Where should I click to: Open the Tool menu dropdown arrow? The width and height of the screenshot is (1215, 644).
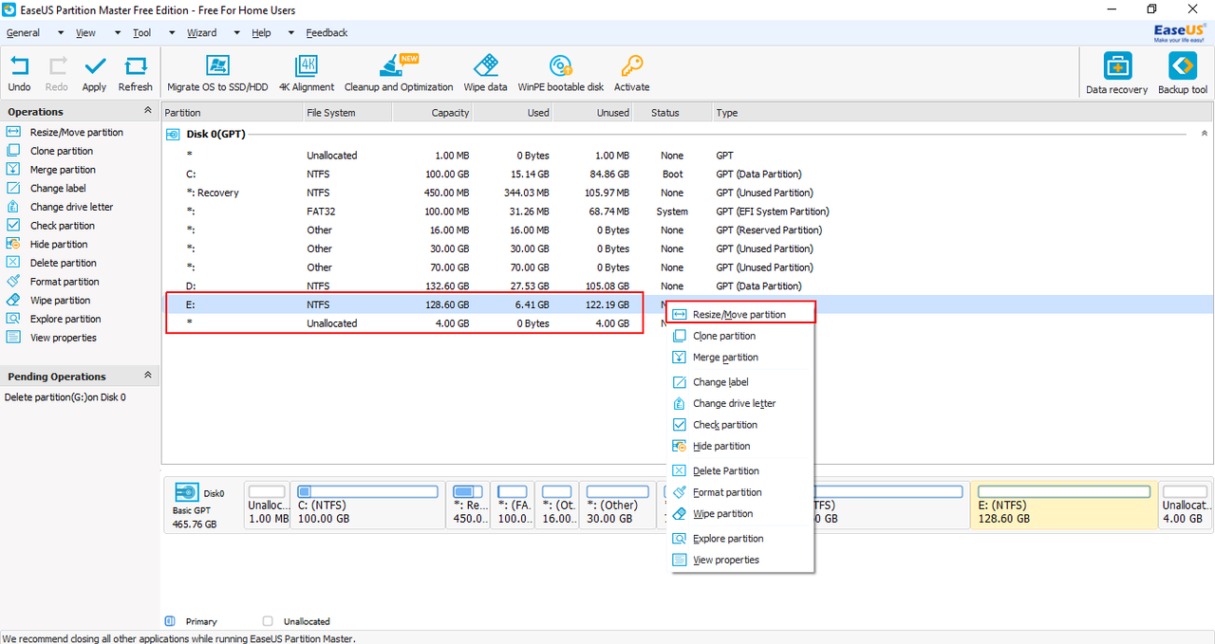pyautogui.click(x=172, y=32)
